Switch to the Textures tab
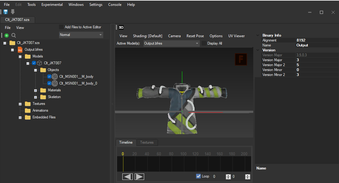 pyautogui.click(x=147, y=142)
